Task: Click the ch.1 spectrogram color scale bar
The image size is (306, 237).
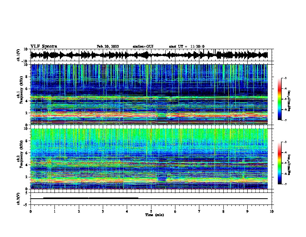Action: (x=280, y=99)
